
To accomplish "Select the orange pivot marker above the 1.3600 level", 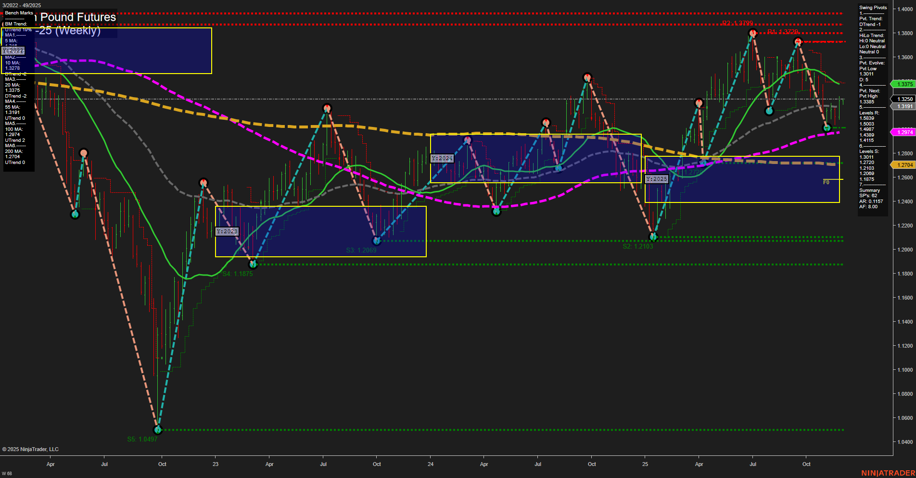I will [752, 33].
